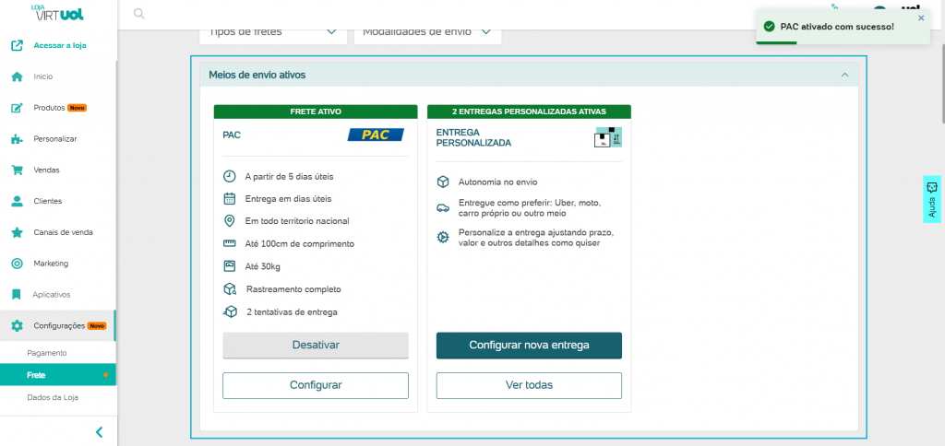Click the Configurar nova entrega button

click(x=529, y=346)
